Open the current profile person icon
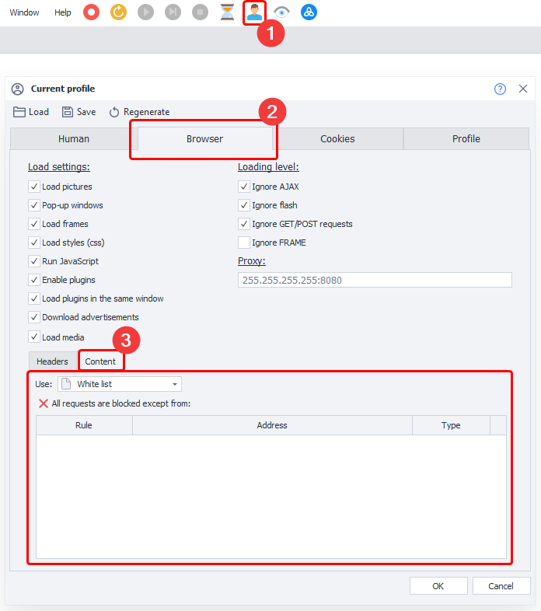 click(254, 12)
